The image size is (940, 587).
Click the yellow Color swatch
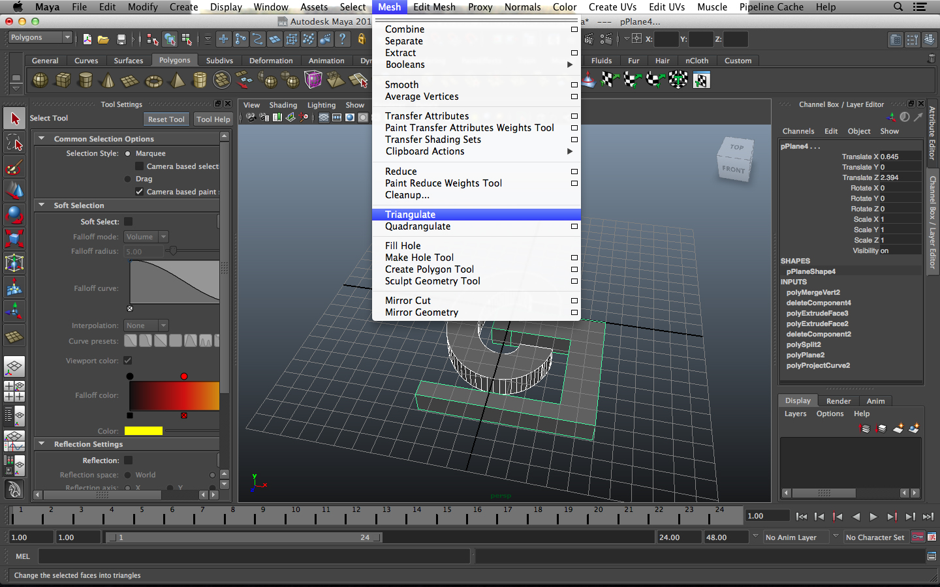[x=143, y=431]
